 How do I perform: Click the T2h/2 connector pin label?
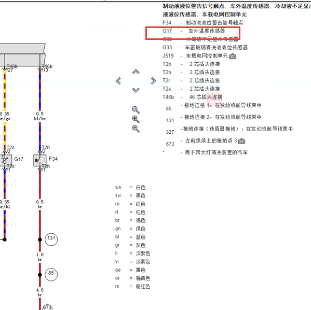pos(46,149)
